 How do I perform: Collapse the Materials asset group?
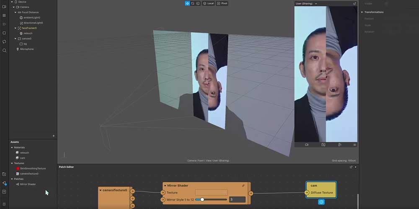click(12, 148)
